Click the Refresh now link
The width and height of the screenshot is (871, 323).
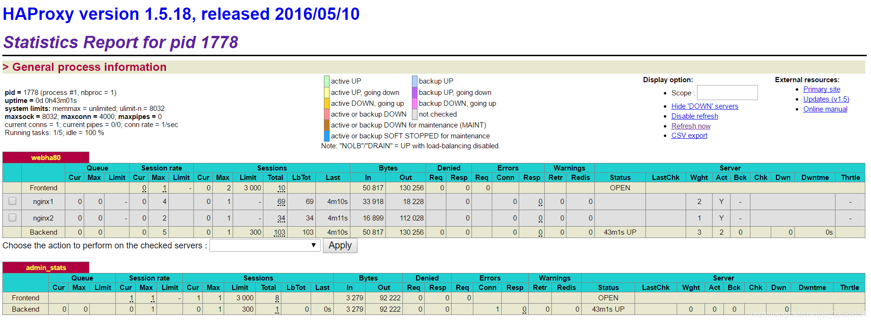point(691,126)
